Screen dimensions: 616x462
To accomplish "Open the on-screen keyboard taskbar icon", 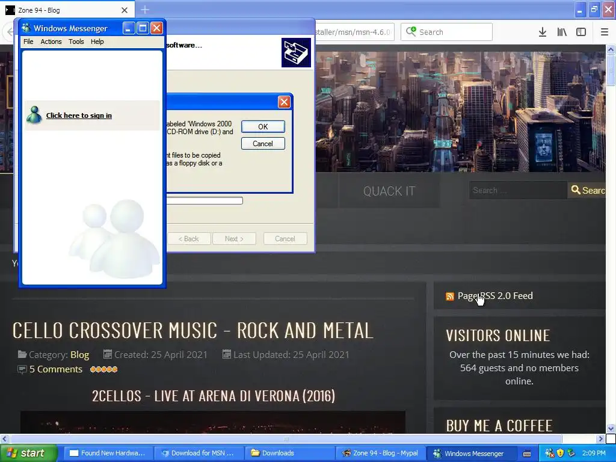I will click(527, 454).
